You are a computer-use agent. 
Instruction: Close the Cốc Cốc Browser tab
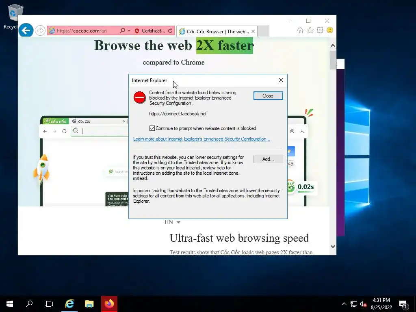point(253,31)
